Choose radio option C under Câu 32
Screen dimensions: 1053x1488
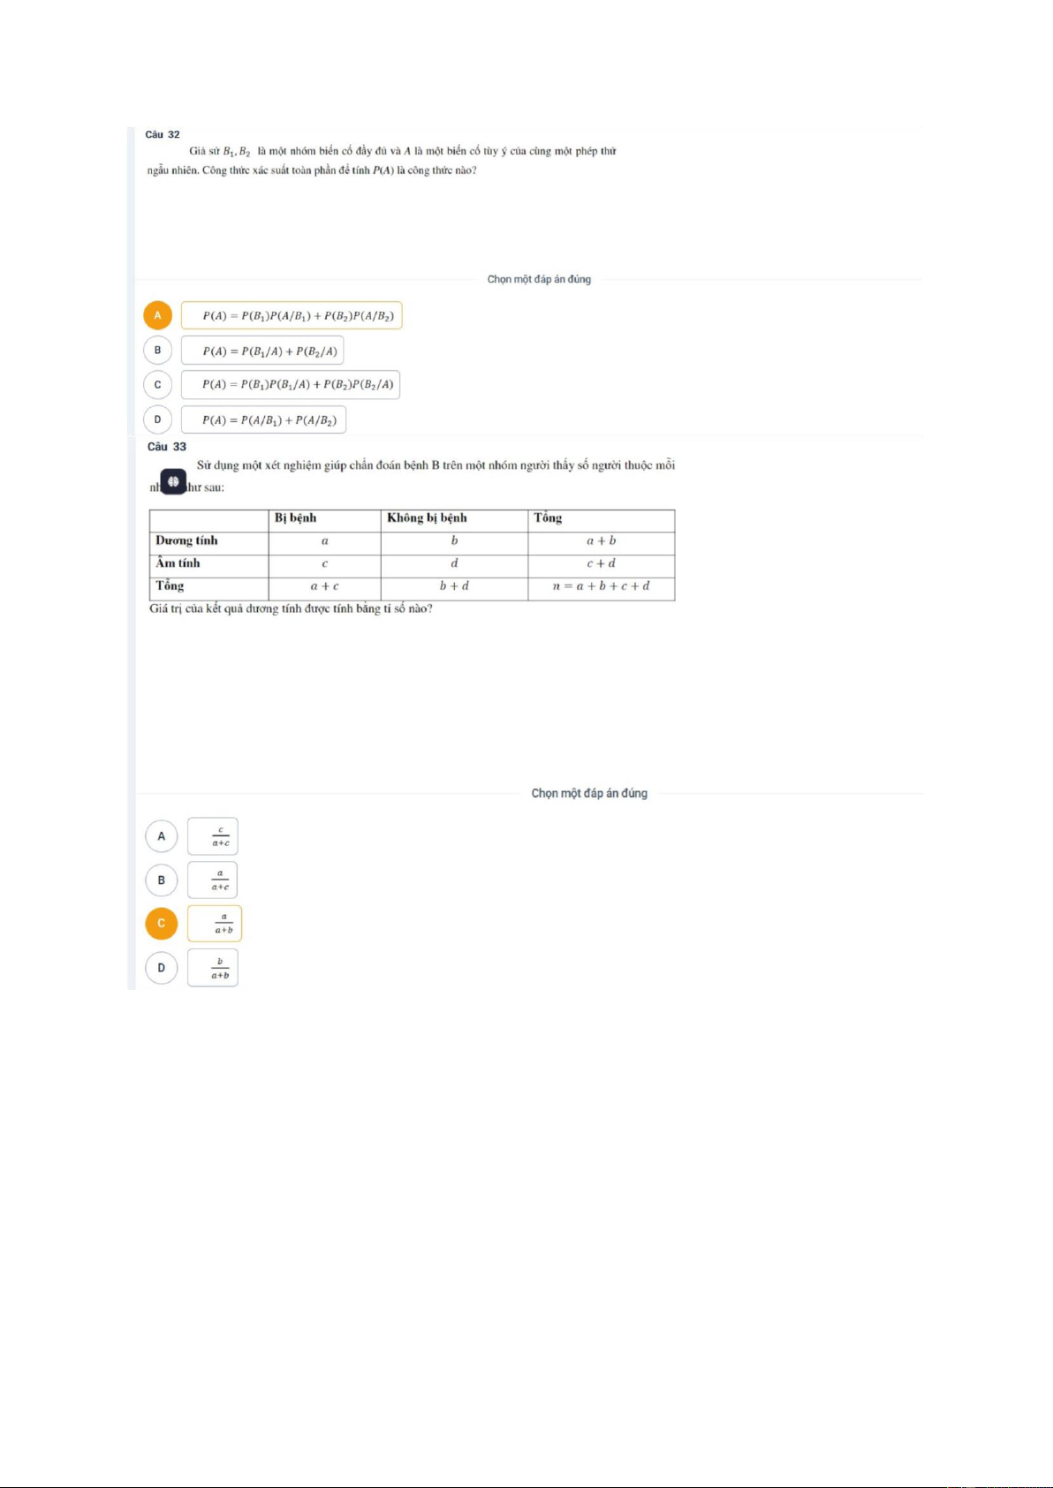coord(157,385)
